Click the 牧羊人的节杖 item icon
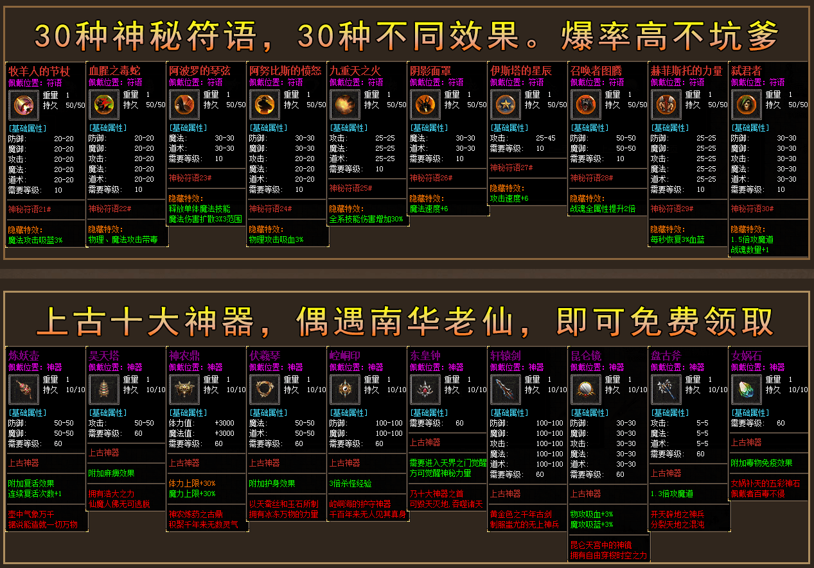Viewport: 814px width, 568px height. [x=24, y=105]
